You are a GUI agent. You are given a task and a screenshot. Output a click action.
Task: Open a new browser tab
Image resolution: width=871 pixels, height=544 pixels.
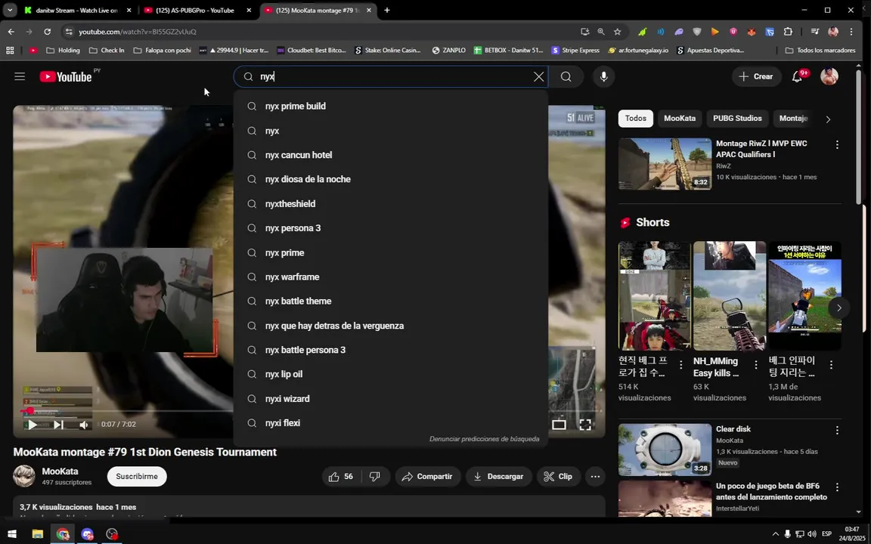[387, 10]
